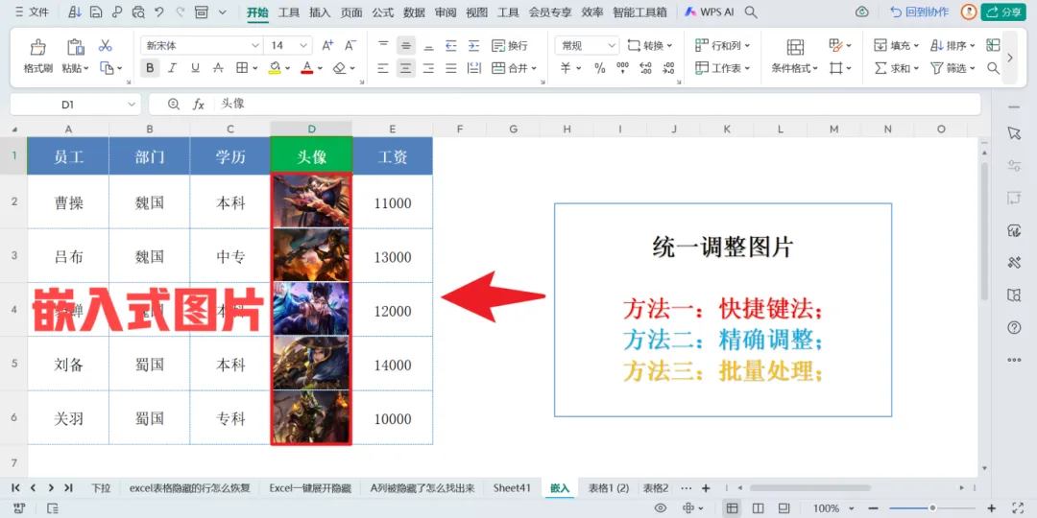Click the Undo arrow icon

(x=158, y=12)
